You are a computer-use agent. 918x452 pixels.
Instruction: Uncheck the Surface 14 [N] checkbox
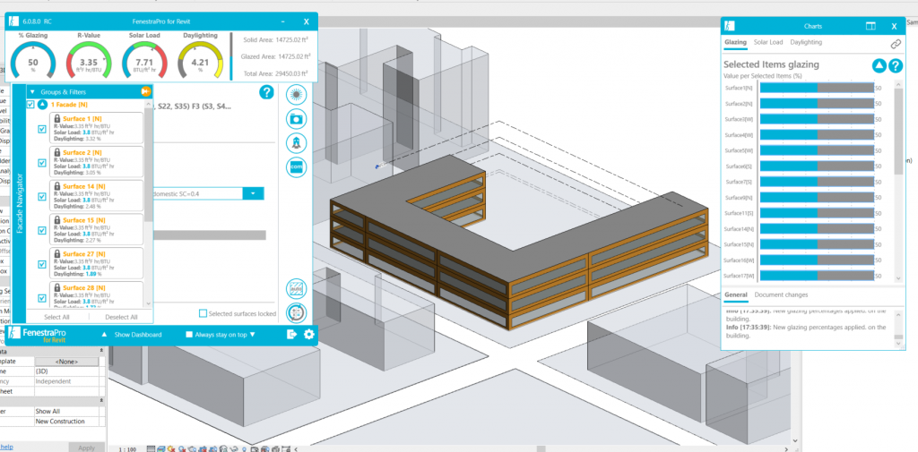[41, 197]
